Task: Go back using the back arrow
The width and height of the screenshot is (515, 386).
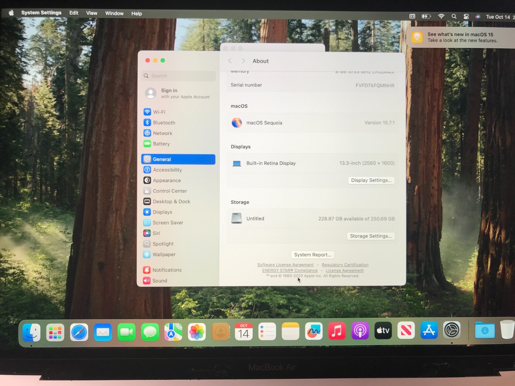Action: pos(230,61)
